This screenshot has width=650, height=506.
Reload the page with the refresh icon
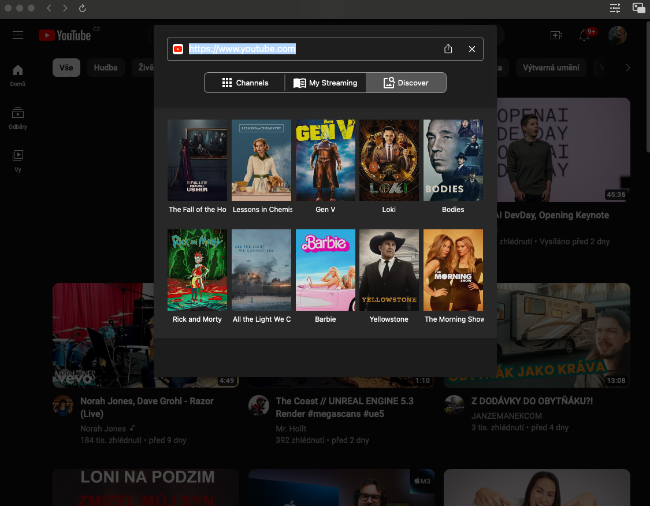pyautogui.click(x=82, y=8)
